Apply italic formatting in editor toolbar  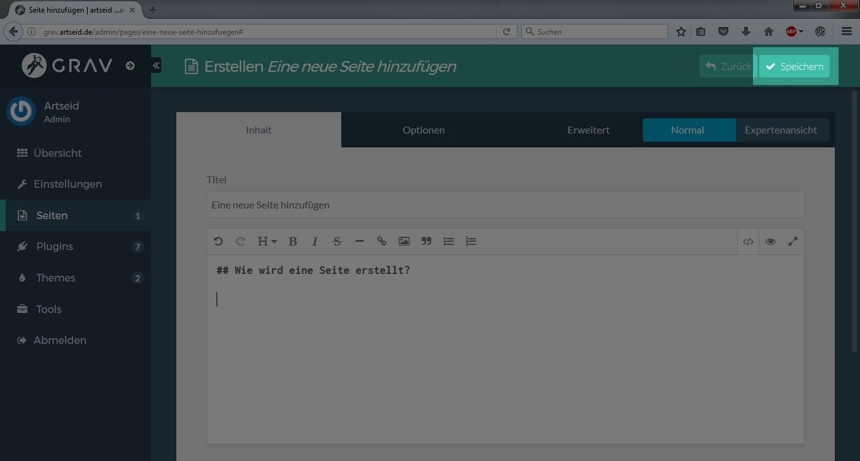click(x=315, y=241)
